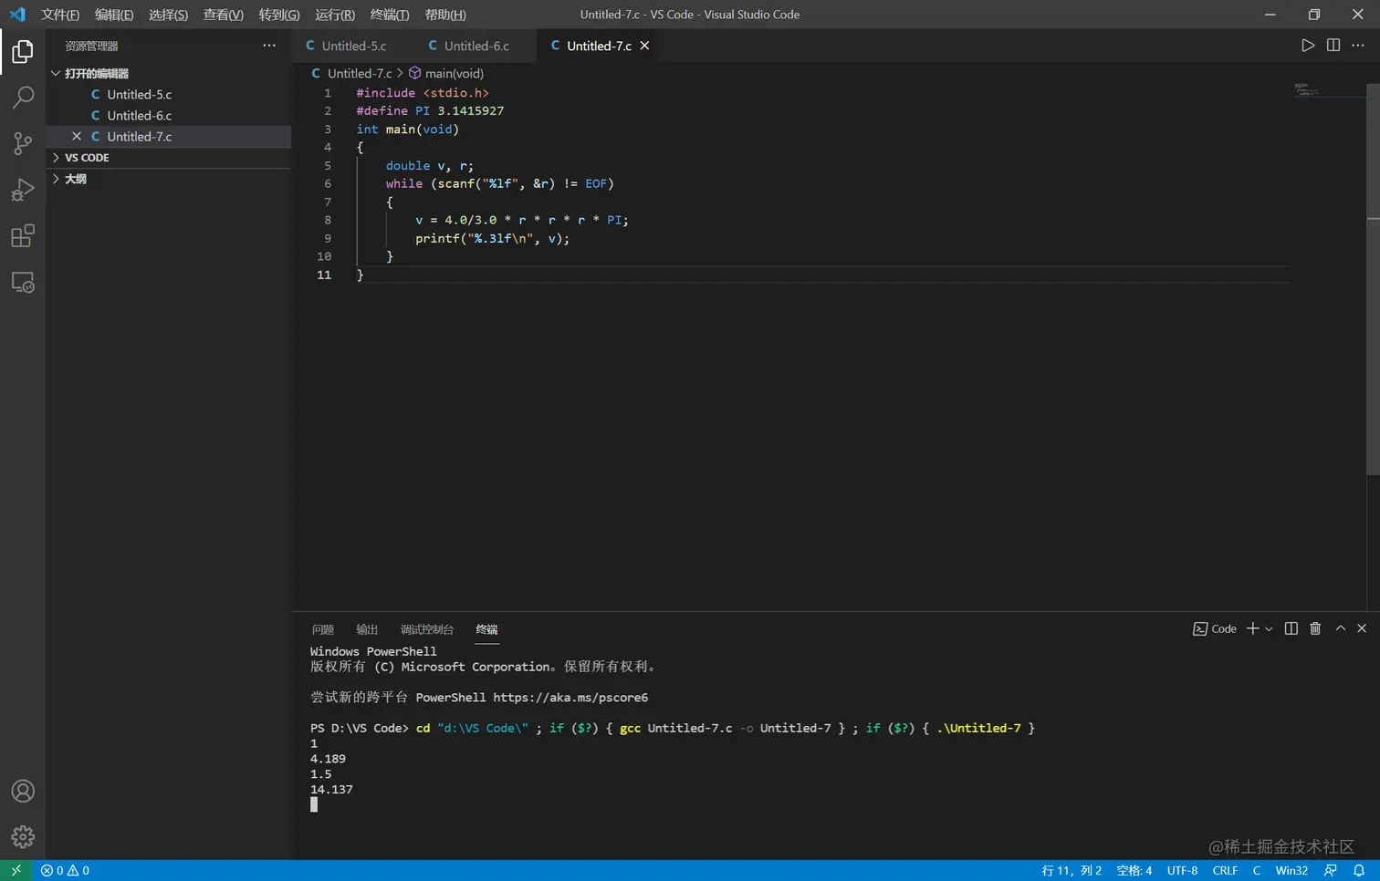
Task: Place cursor at terminal input prompt
Action: [314, 804]
